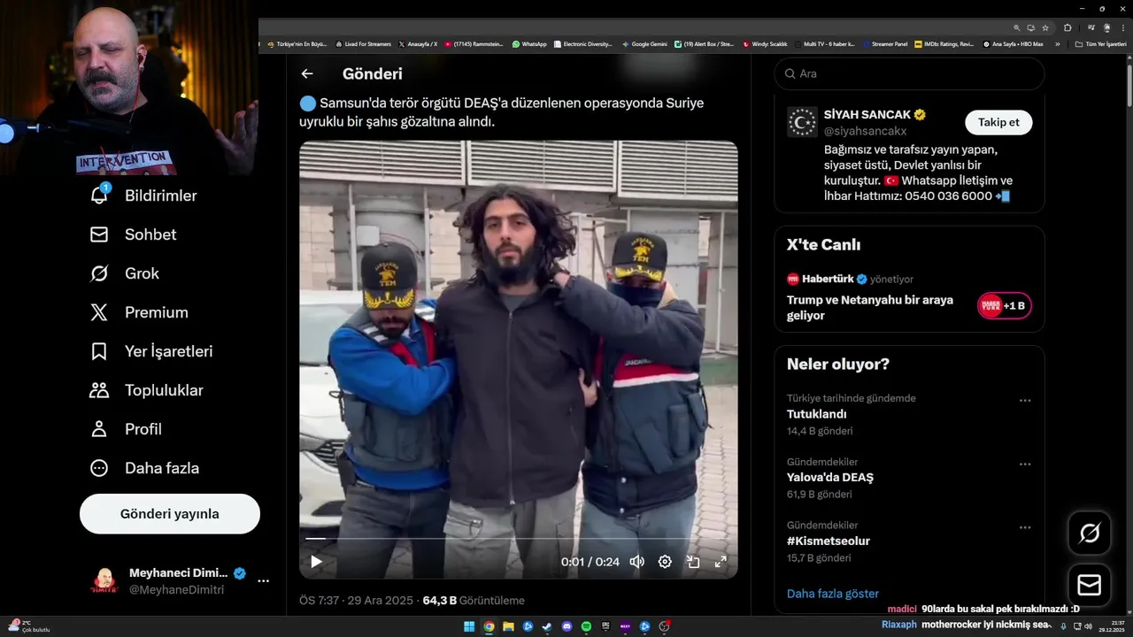Open floating messages envelope button
The image size is (1133, 637).
tap(1090, 586)
